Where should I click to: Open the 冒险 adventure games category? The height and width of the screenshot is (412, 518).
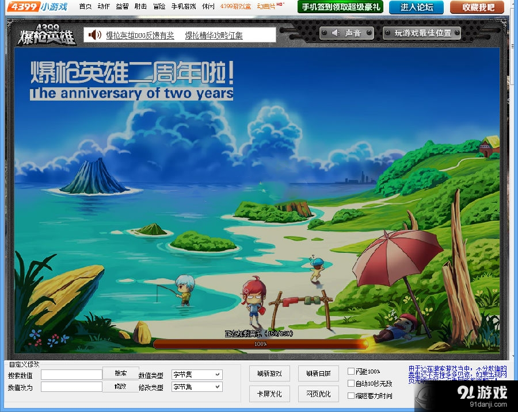coord(159,6)
